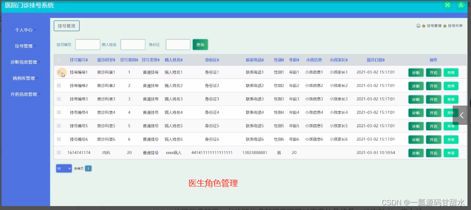Screen dimensions: 471x210
Task: Sort by 联系电话 column arrows
Action: [x=263, y=60]
